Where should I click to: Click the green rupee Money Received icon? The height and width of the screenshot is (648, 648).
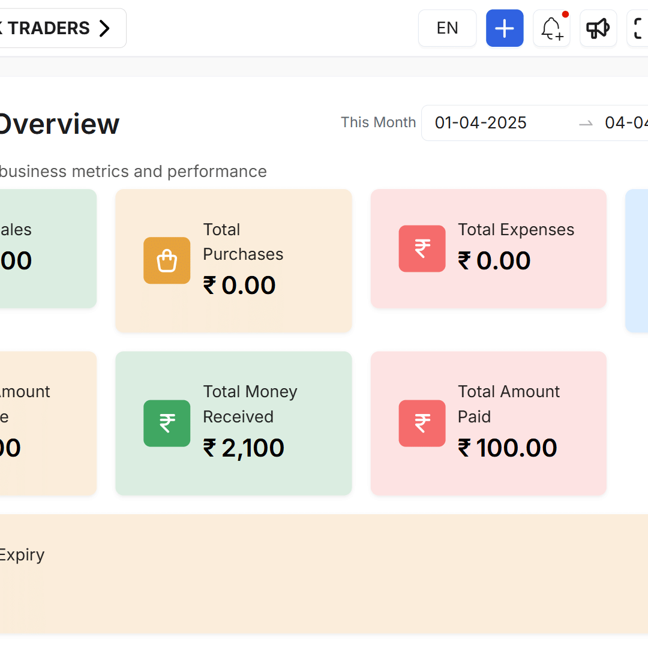[x=167, y=423]
